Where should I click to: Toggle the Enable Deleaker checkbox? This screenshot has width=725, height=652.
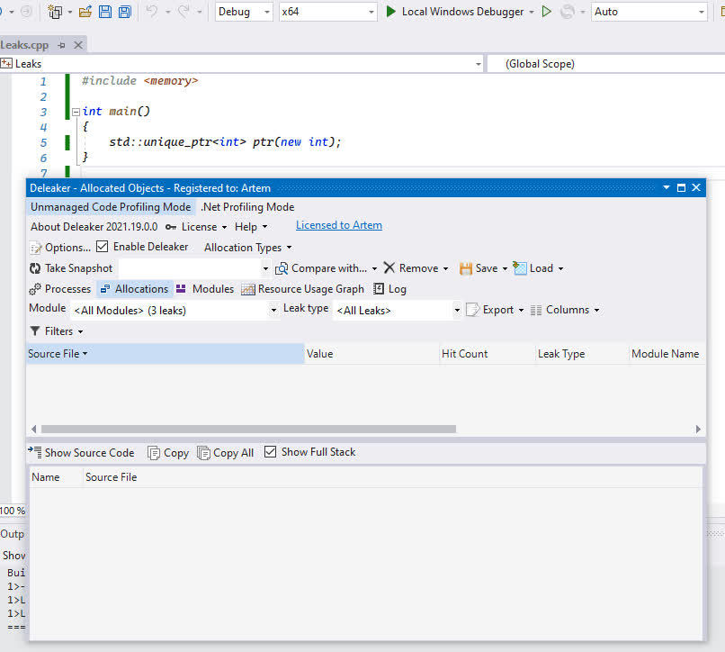pyautogui.click(x=102, y=247)
